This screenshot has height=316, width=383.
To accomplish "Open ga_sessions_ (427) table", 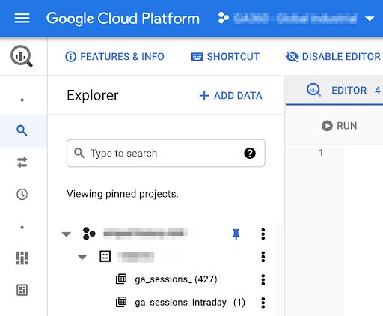I will pyautogui.click(x=176, y=279).
